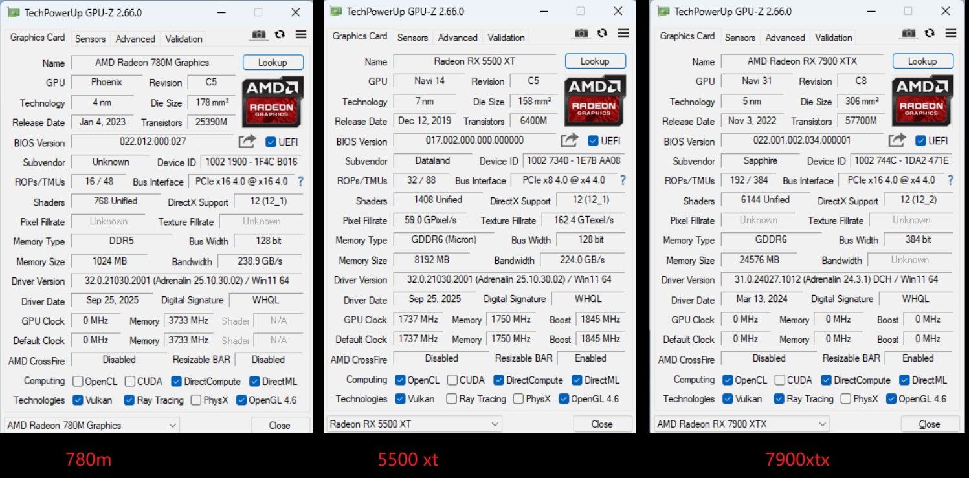Open the Advanced tab in the 780M window
This screenshot has height=478, width=969.
[x=135, y=39]
